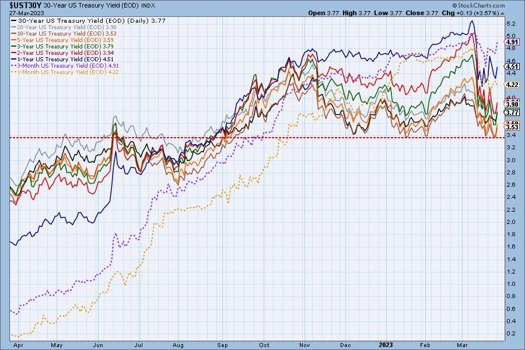Click the 3.77 price tag on right axis
Image resolution: width=525 pixels, height=350 pixels.
tap(512, 113)
